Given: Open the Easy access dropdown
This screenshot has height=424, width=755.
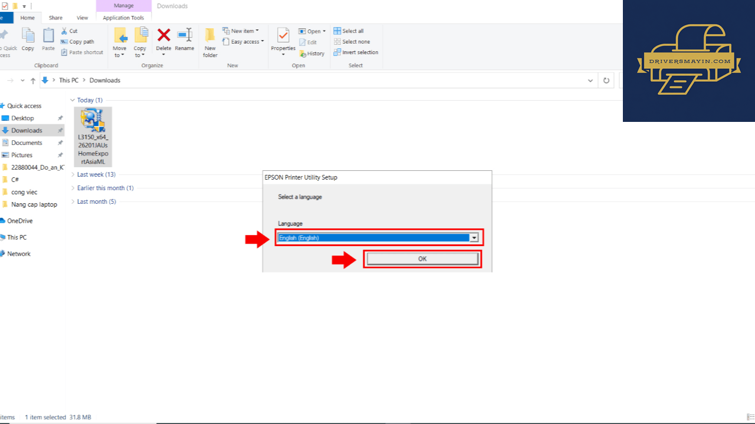Looking at the screenshot, I should pyautogui.click(x=243, y=42).
